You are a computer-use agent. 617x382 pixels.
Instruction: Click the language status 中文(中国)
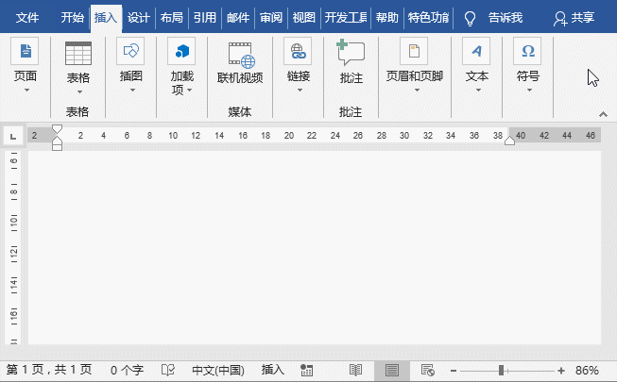tap(218, 370)
